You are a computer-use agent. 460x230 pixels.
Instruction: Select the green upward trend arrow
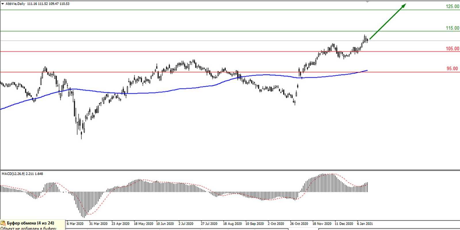pos(388,21)
